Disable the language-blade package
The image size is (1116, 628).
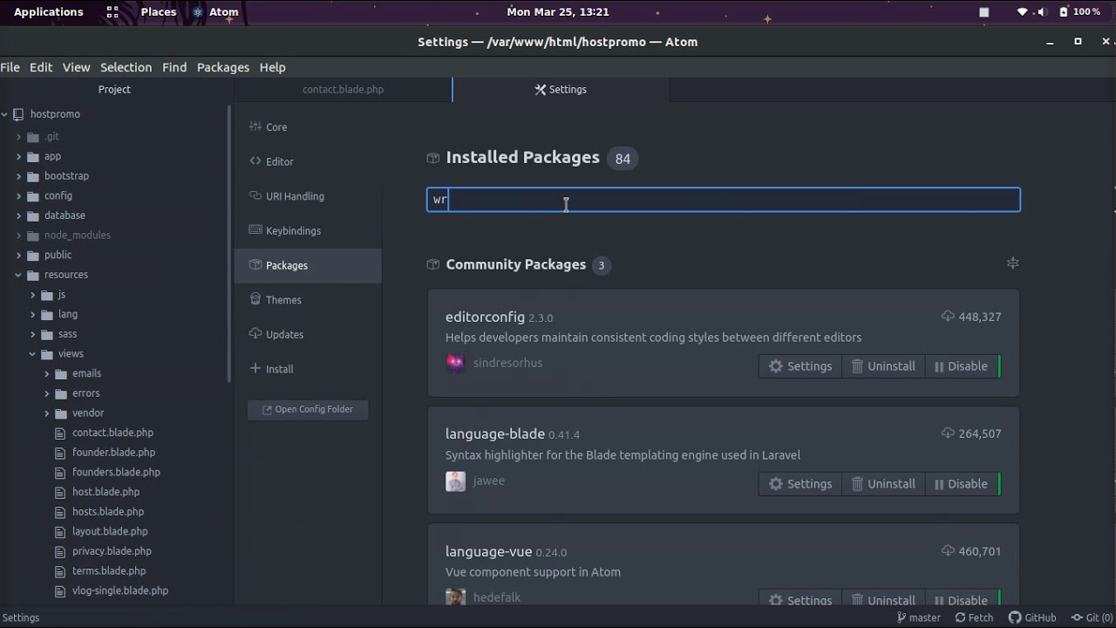click(961, 484)
